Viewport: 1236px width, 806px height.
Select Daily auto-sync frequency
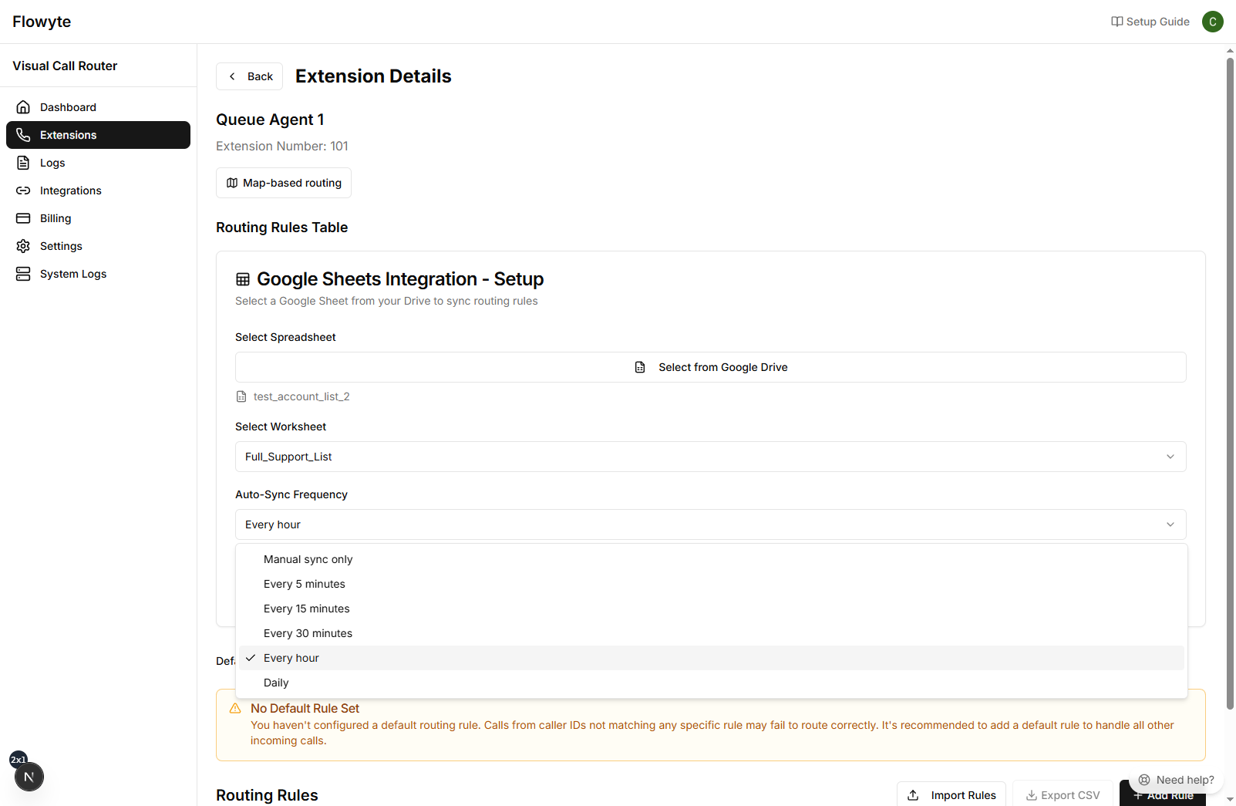click(275, 682)
